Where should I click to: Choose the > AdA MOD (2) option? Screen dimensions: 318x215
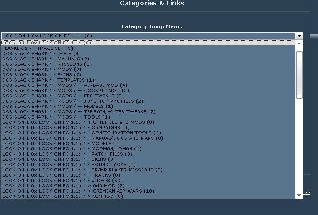pos(148,185)
